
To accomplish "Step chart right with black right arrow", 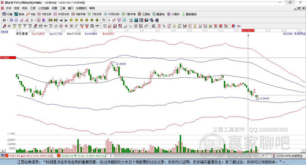I will [66, 20].
